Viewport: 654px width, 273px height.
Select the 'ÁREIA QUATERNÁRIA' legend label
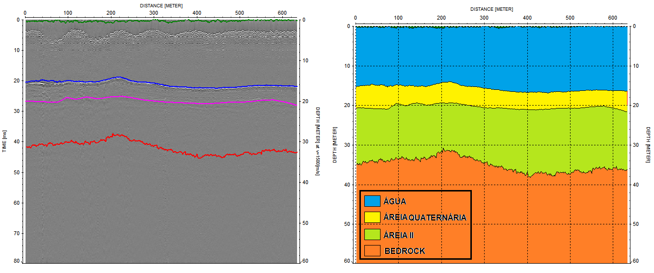coord(425,218)
